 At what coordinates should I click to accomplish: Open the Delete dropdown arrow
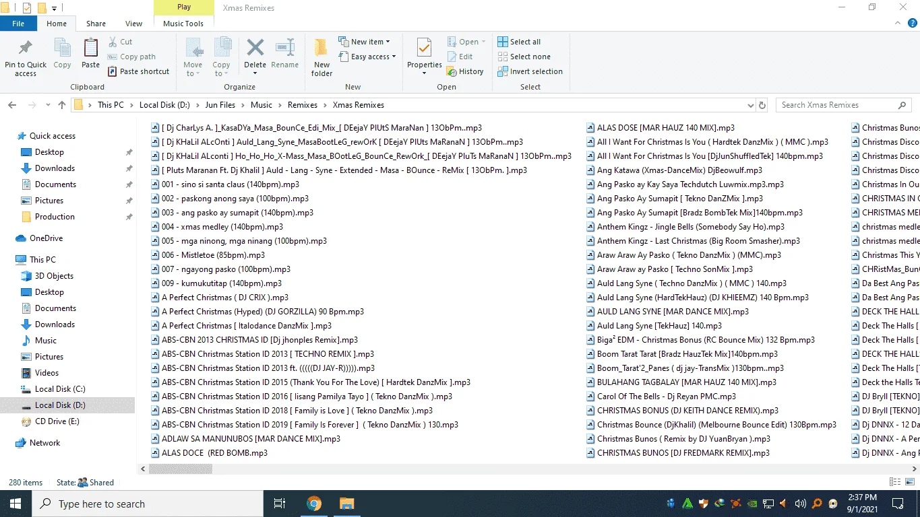click(255, 72)
